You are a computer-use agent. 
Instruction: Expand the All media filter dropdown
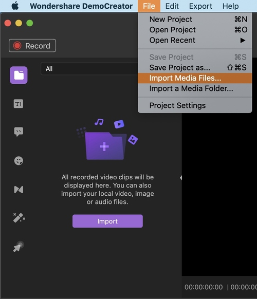[89, 69]
